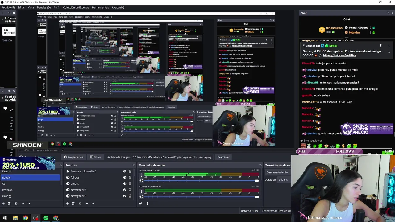The image size is (395, 222).
Task: Zoom out preview with minus icon
Action: point(21,150)
